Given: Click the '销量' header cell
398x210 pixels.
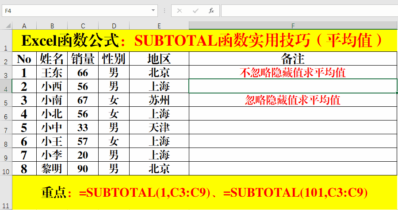Looking at the screenshot, I should coord(83,58).
